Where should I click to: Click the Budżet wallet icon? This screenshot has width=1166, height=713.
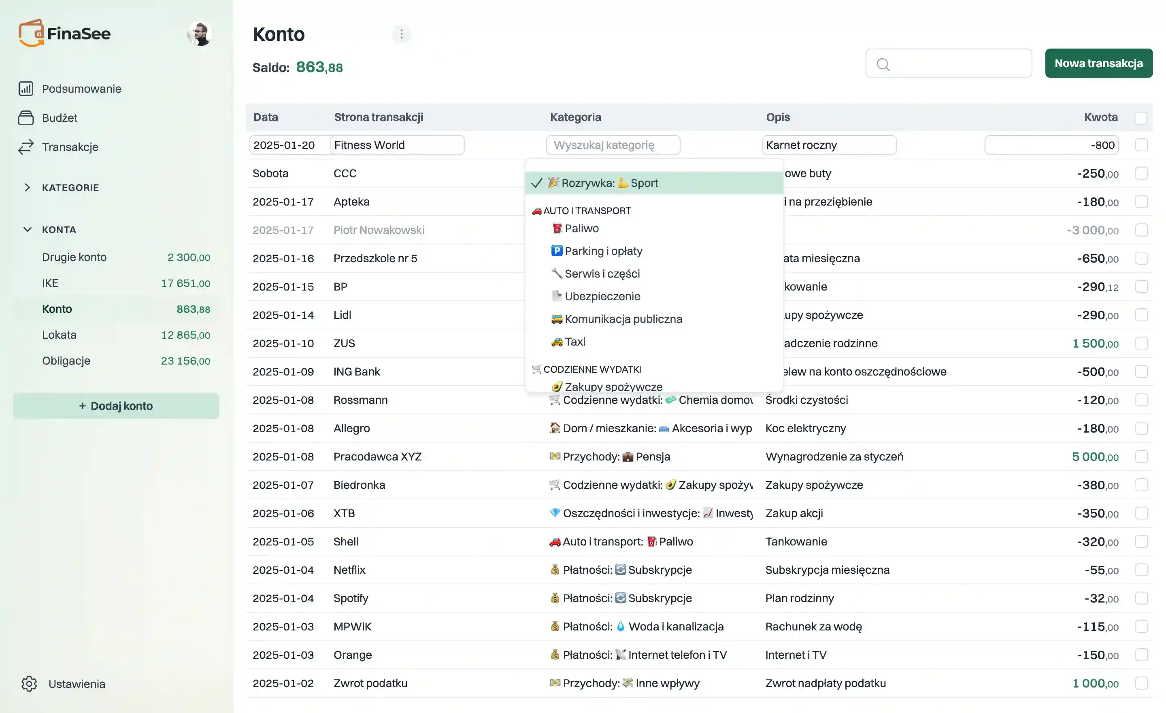26,118
